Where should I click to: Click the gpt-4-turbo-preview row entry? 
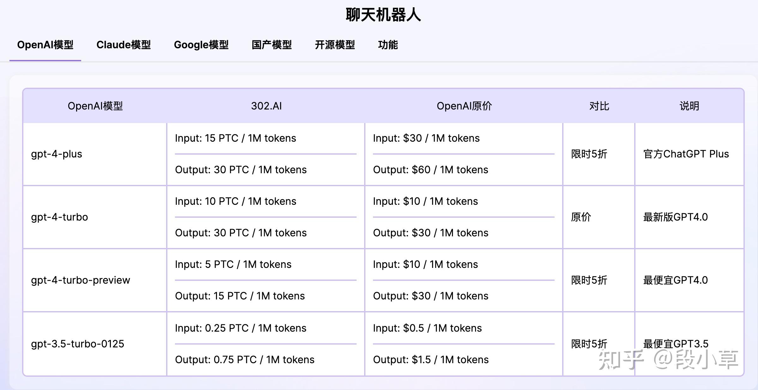81,280
